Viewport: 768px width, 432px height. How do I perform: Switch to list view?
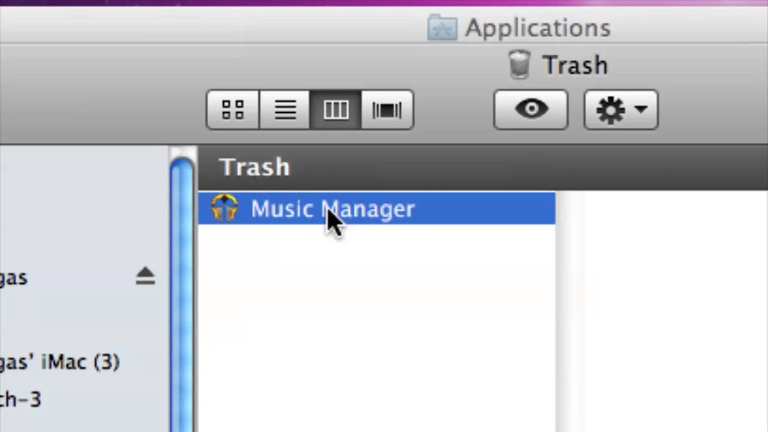point(285,110)
